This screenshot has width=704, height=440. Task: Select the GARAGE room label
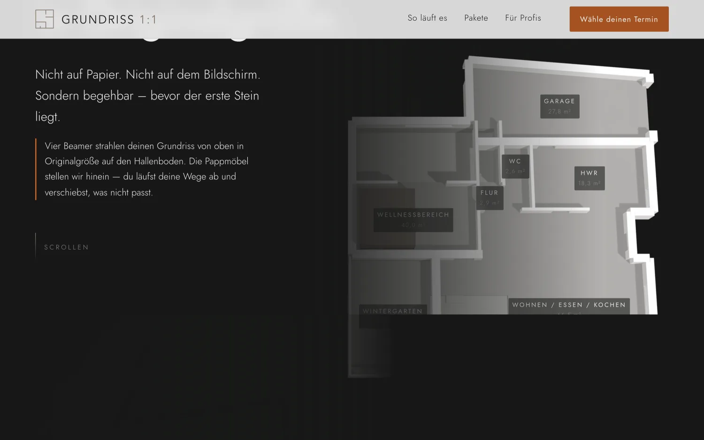[x=560, y=106]
